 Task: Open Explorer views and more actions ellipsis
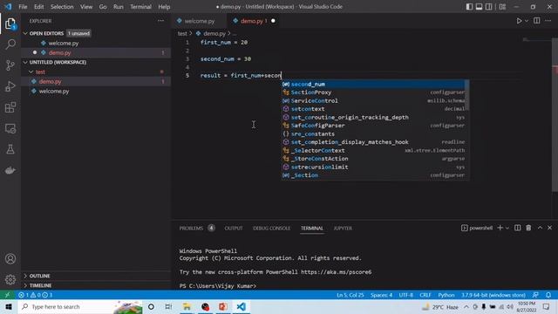[x=160, y=21]
